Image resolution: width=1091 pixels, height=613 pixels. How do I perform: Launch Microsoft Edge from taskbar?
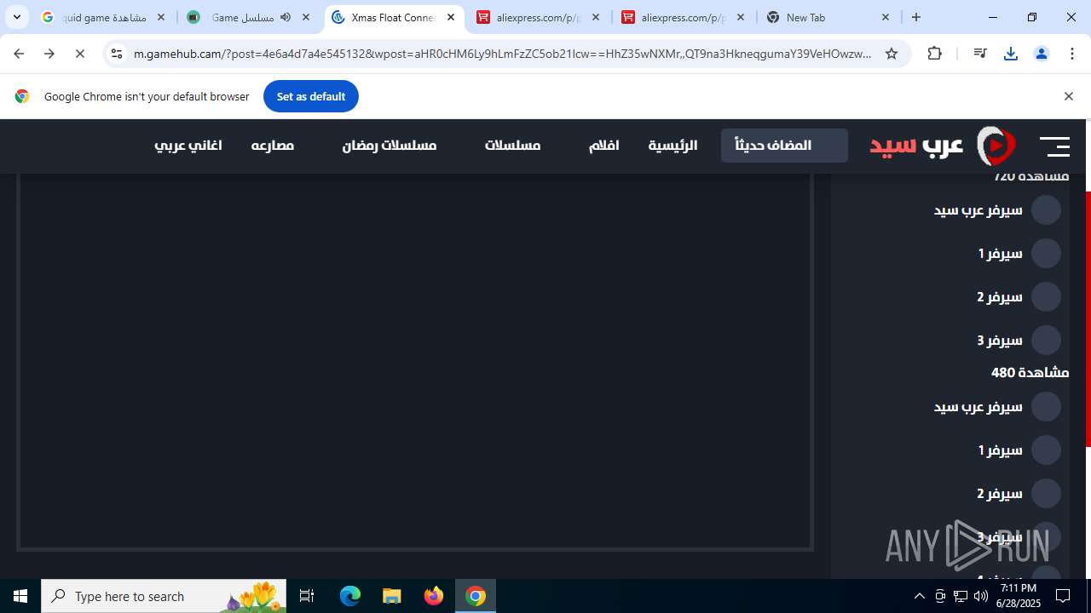click(x=350, y=596)
